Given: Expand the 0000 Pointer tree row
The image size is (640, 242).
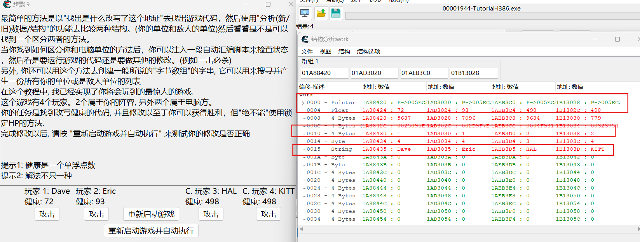Looking at the screenshot, I should click(x=303, y=103).
